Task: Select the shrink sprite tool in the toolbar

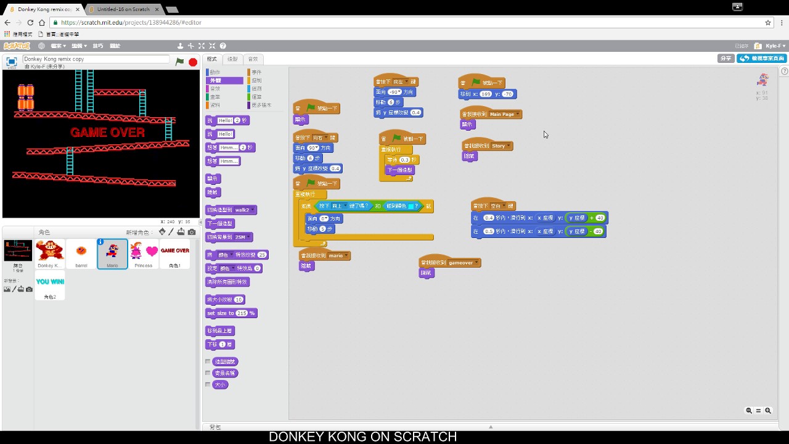Action: 212,46
